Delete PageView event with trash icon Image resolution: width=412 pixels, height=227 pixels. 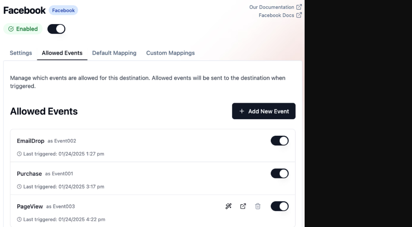[258, 206]
